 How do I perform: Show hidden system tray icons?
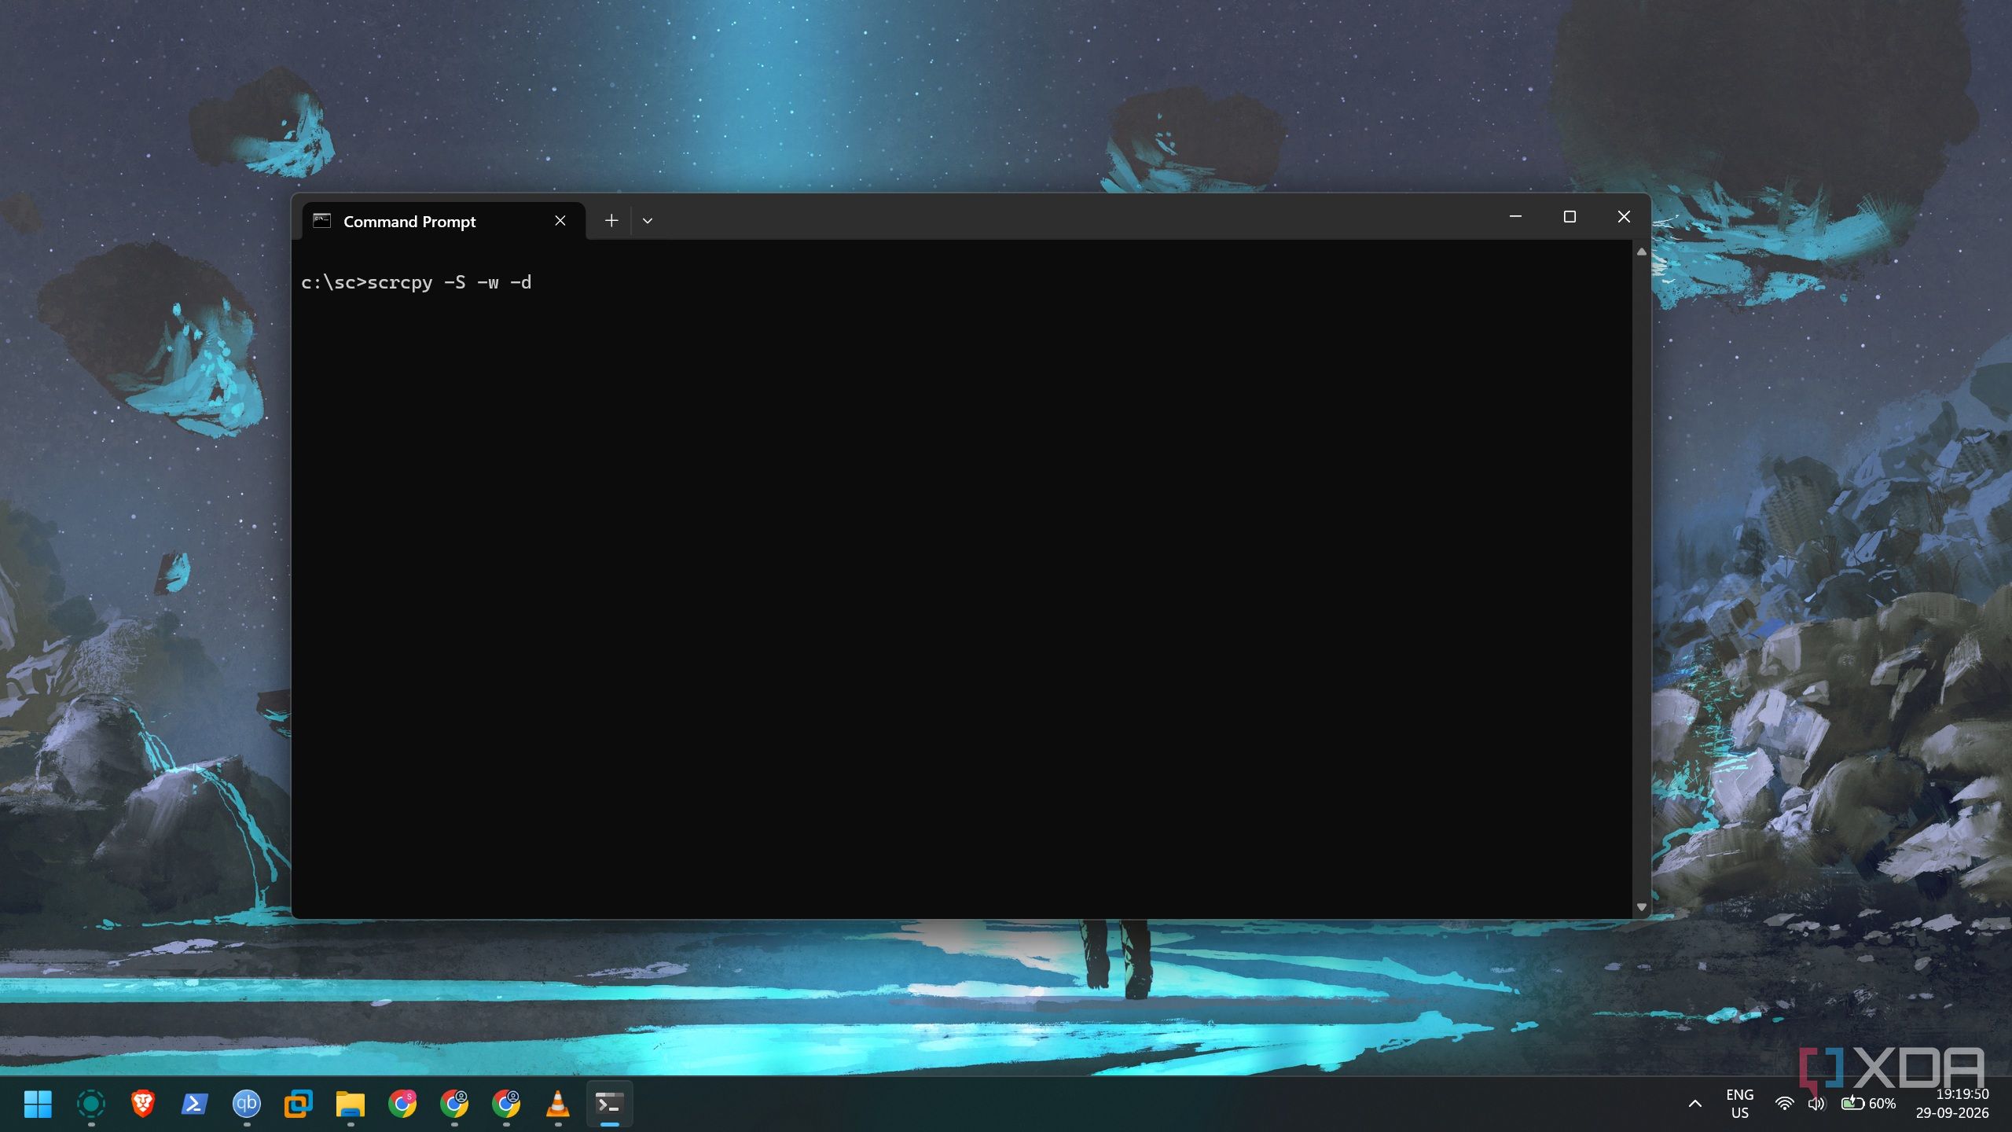(x=1695, y=1104)
